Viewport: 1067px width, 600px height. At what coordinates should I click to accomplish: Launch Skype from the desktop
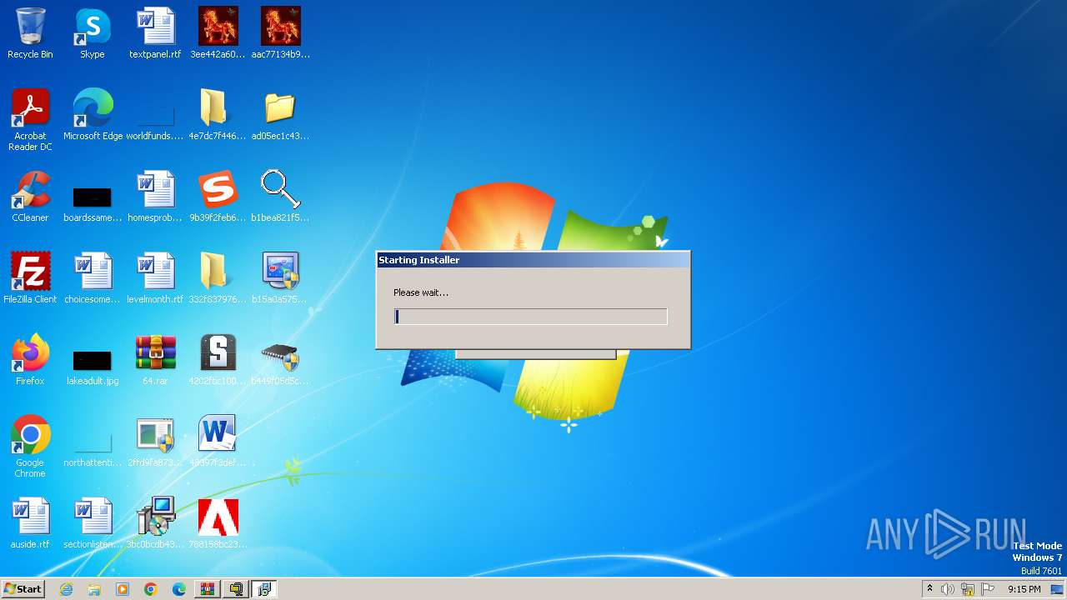pyautogui.click(x=93, y=33)
